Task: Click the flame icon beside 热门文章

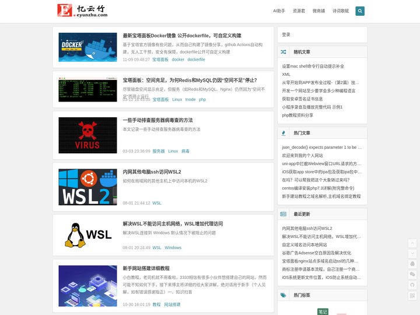Action: tap(283, 133)
